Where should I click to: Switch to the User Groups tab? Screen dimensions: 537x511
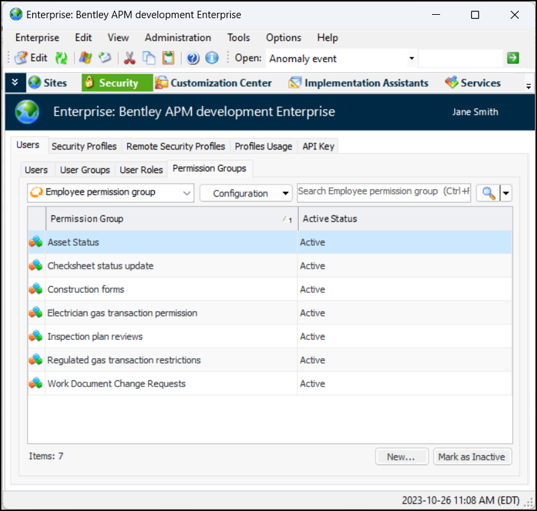coord(85,170)
